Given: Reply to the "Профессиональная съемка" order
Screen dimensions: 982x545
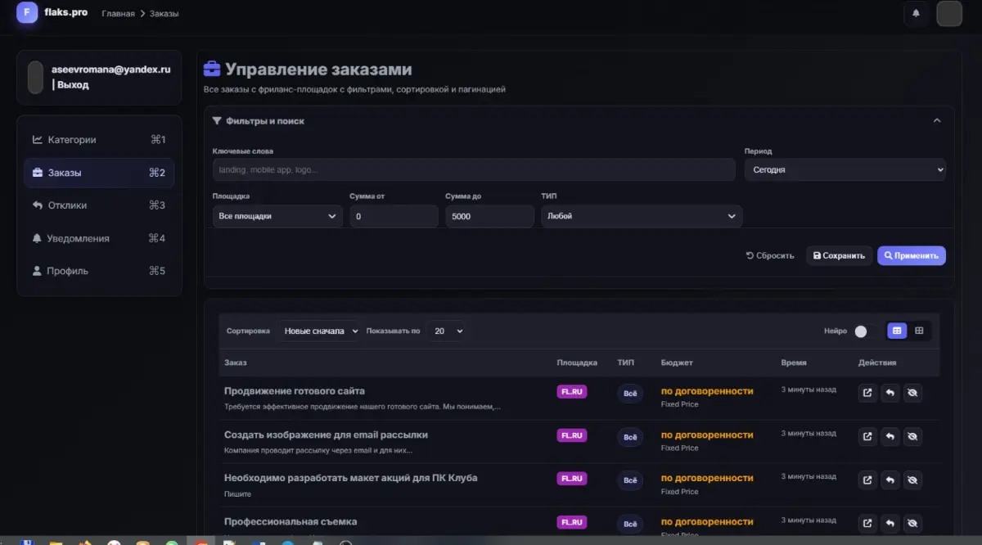Looking at the screenshot, I should pos(890,523).
